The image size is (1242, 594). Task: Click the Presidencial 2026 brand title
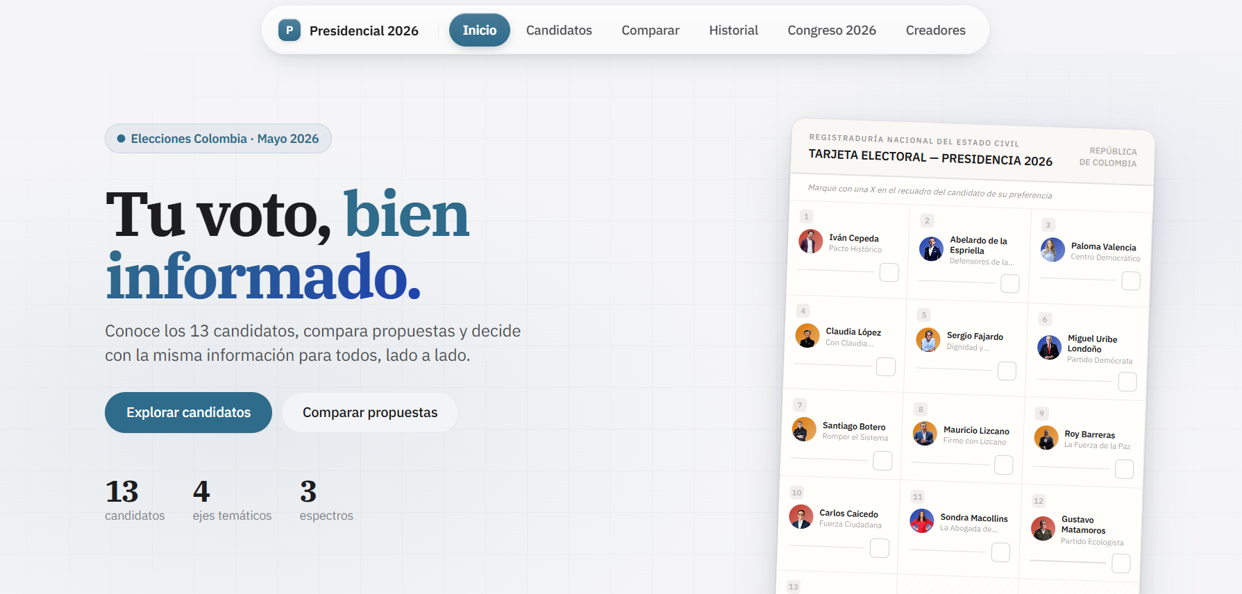pyautogui.click(x=364, y=31)
